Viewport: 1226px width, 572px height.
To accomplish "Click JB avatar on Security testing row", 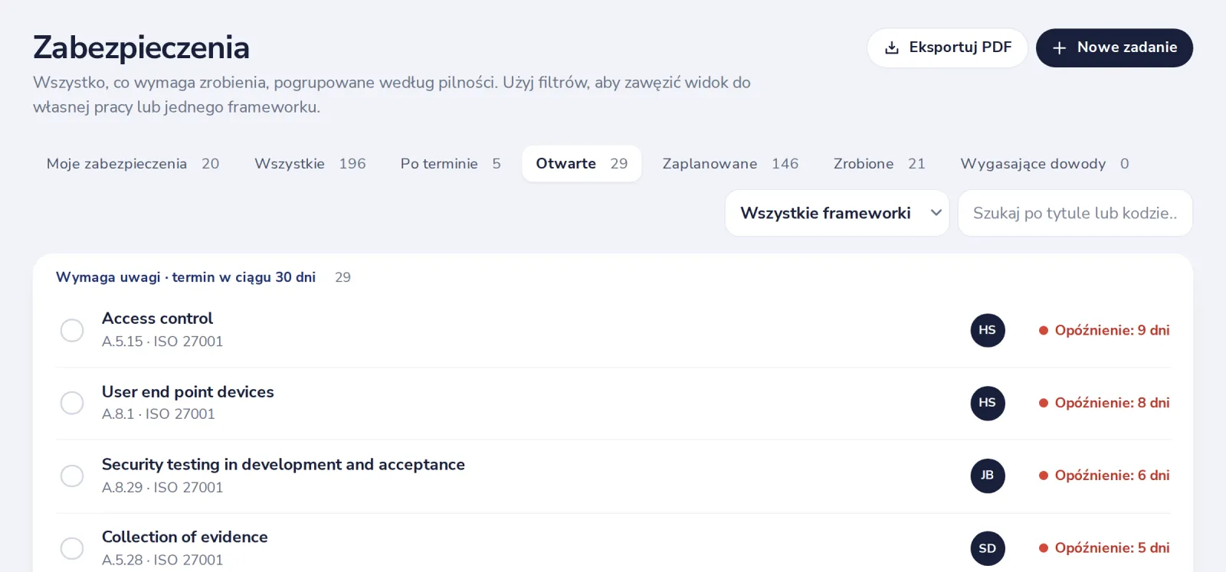I will pos(988,476).
